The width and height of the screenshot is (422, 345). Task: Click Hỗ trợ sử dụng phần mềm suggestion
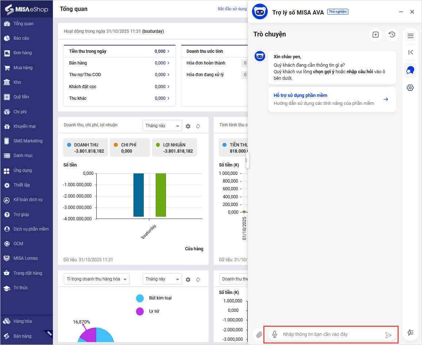click(x=332, y=99)
